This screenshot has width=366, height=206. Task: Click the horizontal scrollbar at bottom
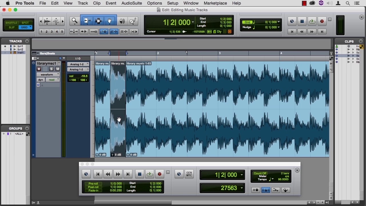click(x=133, y=203)
